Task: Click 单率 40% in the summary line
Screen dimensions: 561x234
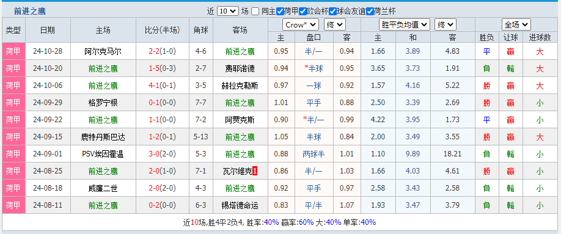Action: coord(360,222)
